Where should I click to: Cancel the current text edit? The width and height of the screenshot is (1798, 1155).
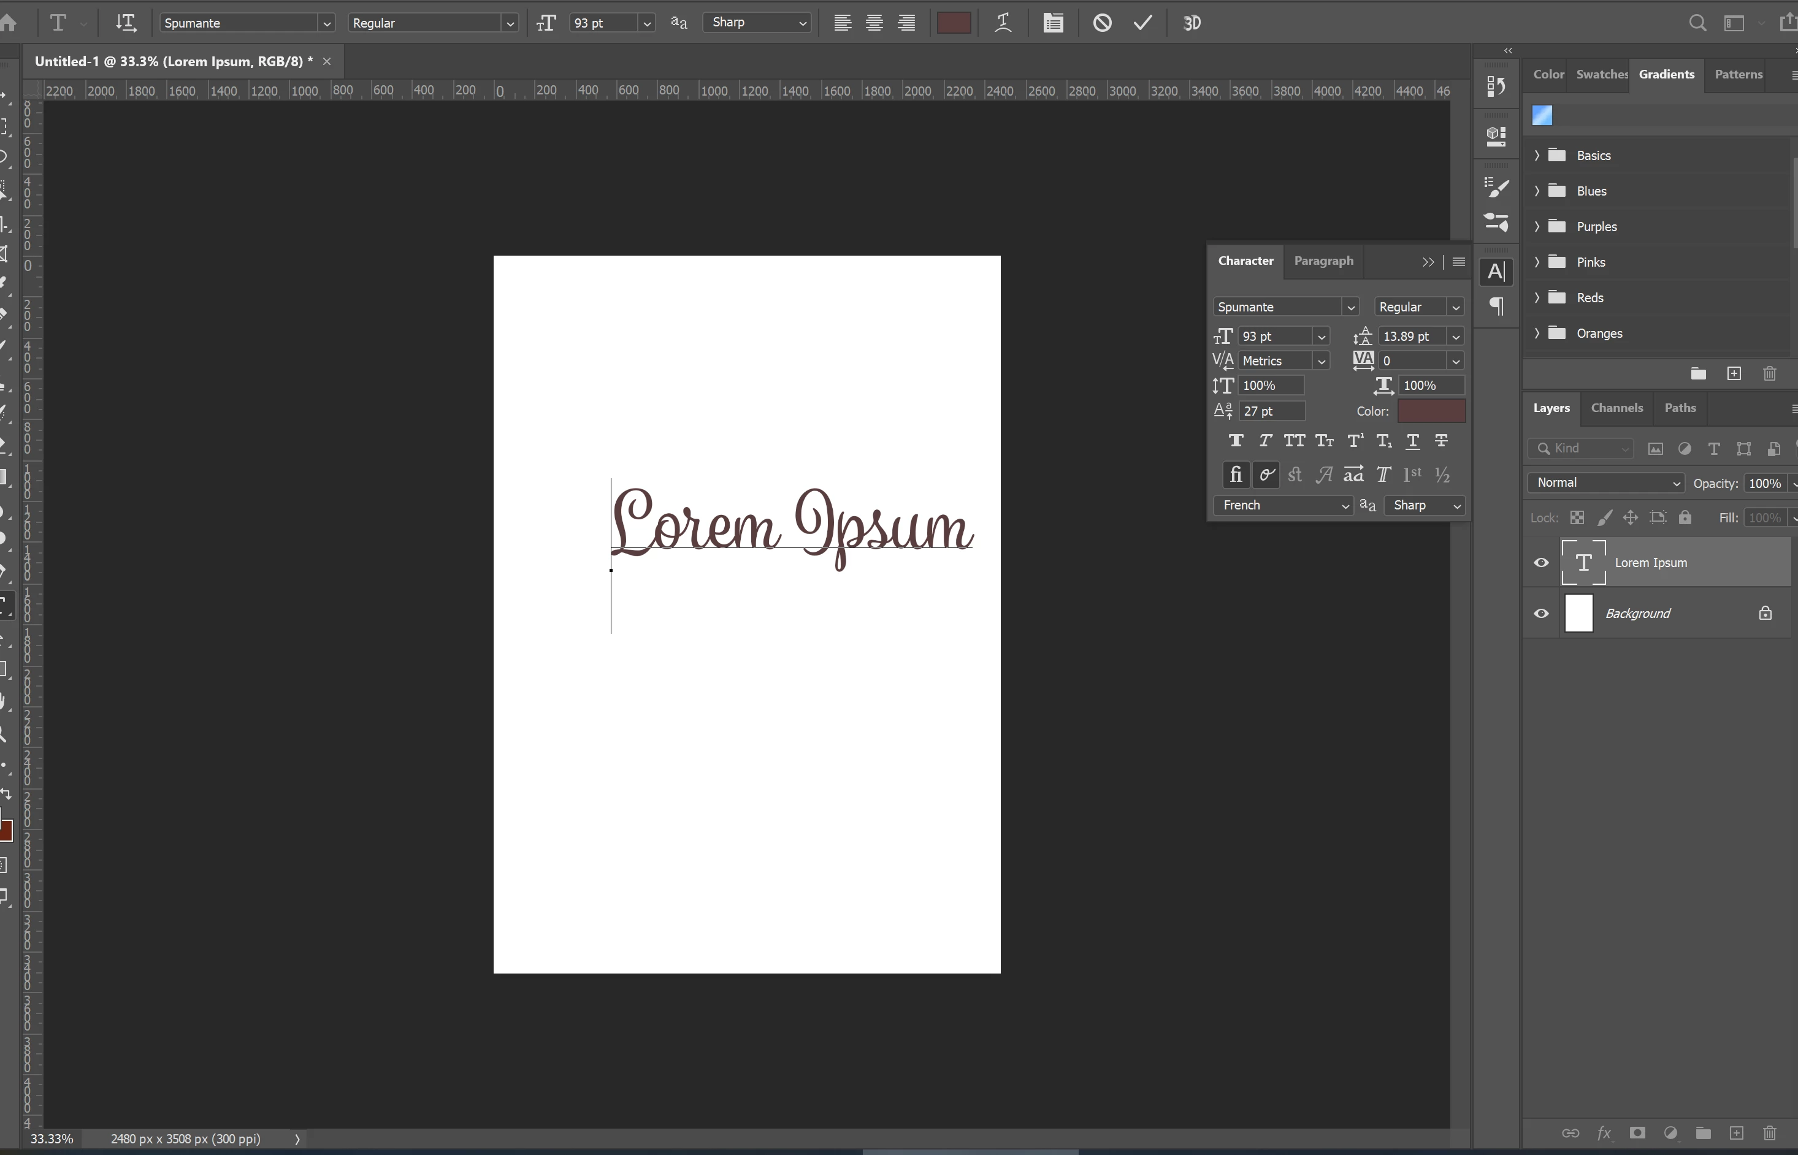[1102, 23]
